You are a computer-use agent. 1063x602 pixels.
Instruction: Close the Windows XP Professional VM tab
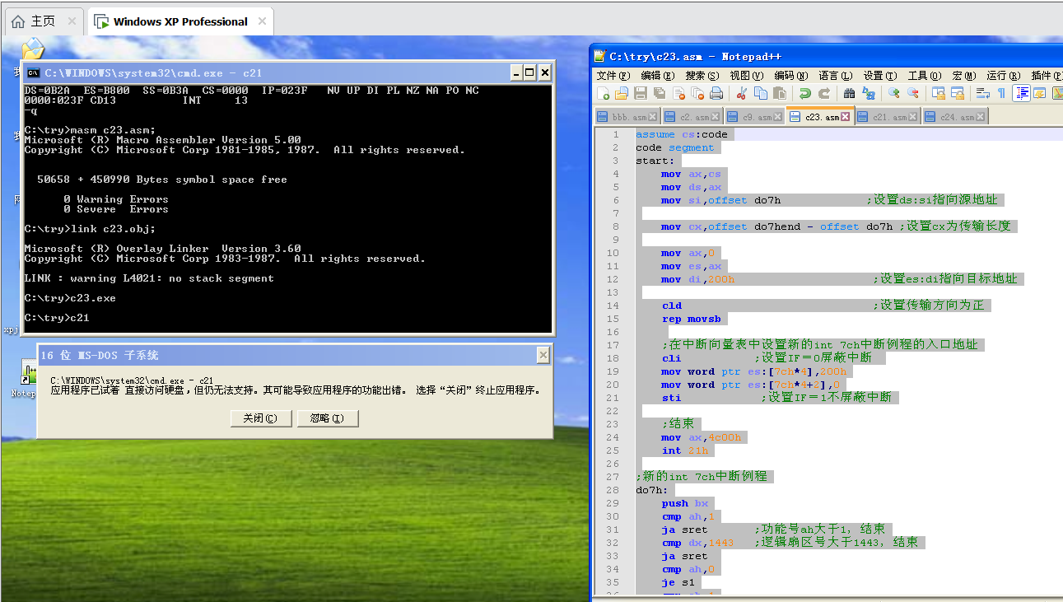[260, 21]
